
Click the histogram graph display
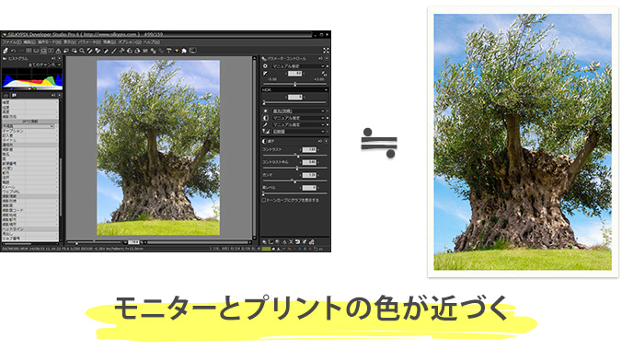click(32, 79)
